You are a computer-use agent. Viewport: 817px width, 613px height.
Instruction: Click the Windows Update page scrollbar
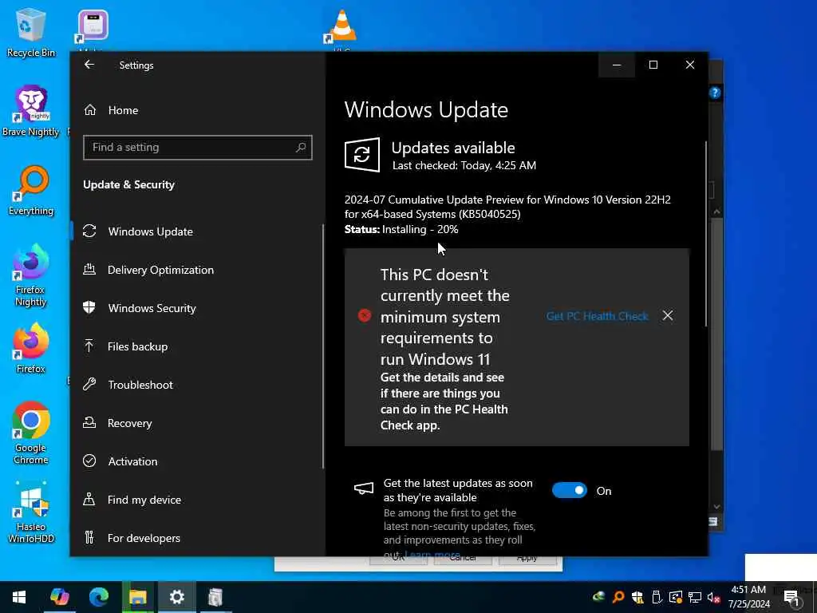coord(706,234)
